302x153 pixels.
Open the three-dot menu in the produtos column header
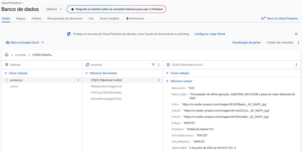[x=159, y=65]
